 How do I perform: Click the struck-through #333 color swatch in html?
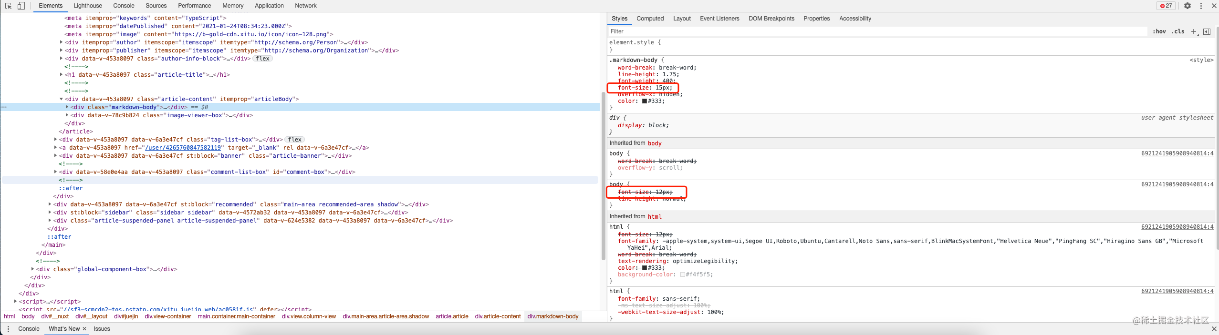[645, 268]
